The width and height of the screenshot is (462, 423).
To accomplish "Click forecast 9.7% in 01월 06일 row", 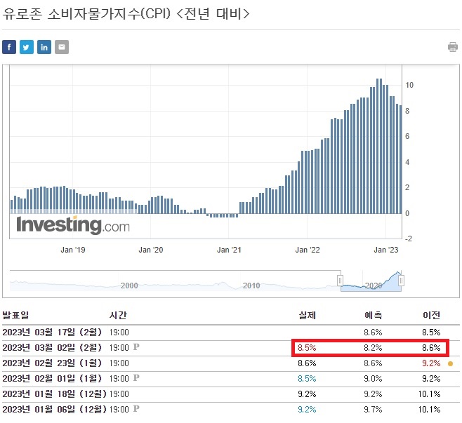I will pos(373,410).
